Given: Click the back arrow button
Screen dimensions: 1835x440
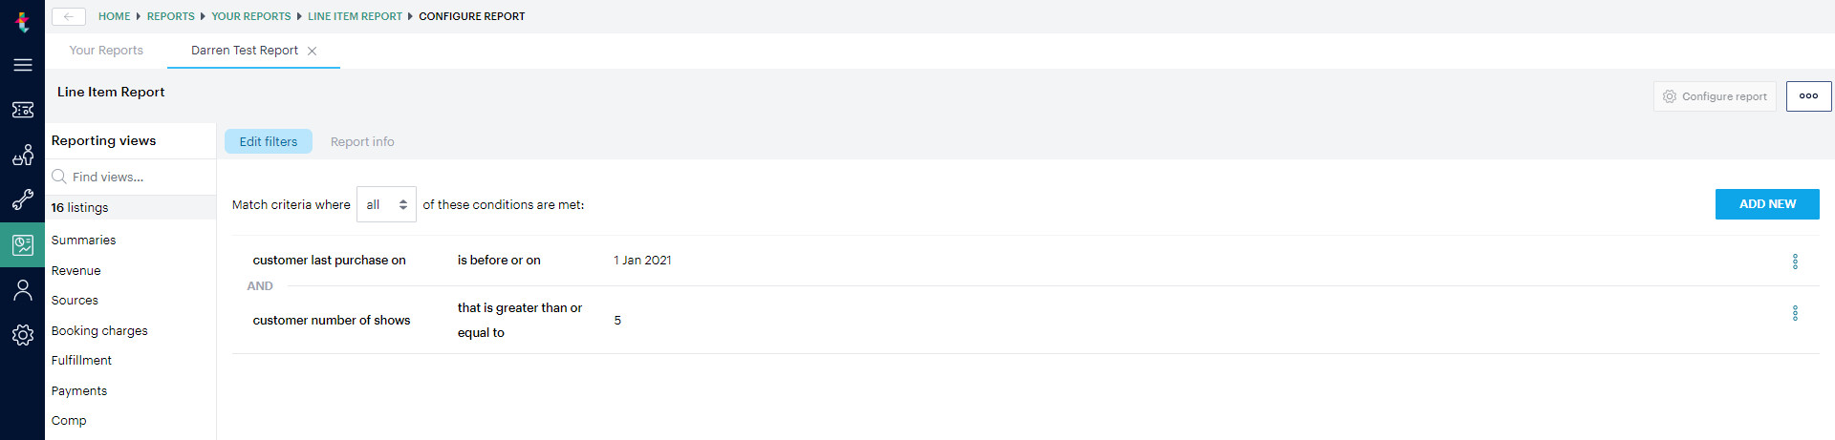Looking at the screenshot, I should 68,16.
